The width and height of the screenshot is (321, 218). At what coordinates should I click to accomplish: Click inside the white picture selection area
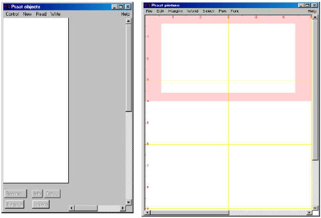coord(228,58)
